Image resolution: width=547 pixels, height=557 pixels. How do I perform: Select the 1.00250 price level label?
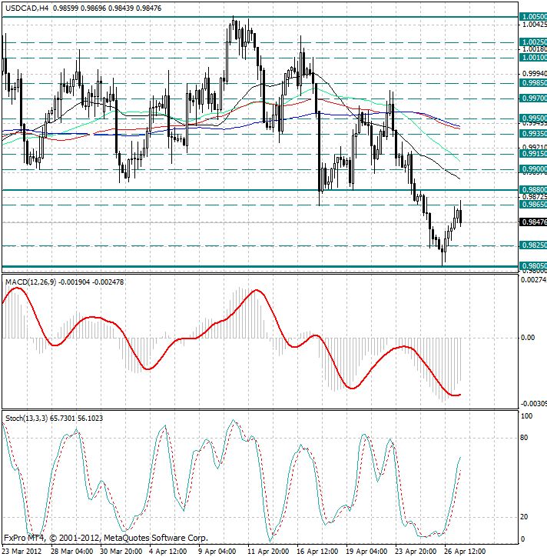point(533,42)
